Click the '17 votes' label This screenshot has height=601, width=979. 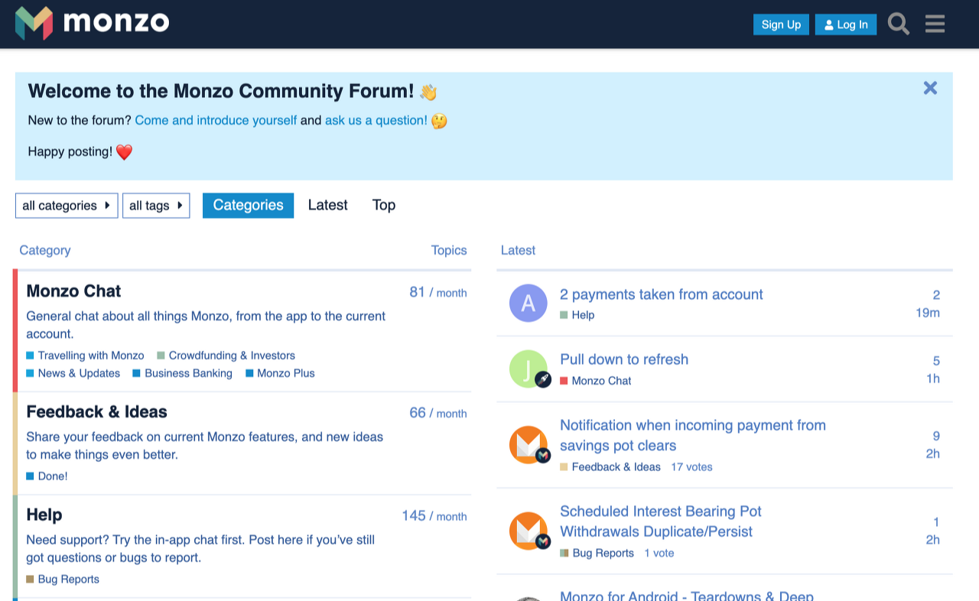click(x=692, y=467)
